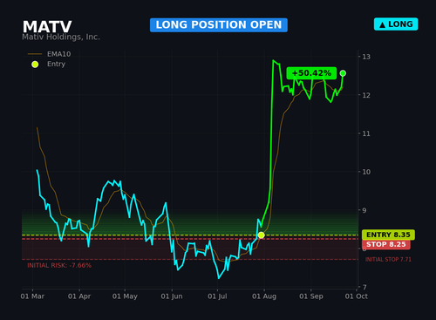The width and height of the screenshot is (436, 320).
Task: Click the 01 Jun date axis label
Action: [x=172, y=296]
